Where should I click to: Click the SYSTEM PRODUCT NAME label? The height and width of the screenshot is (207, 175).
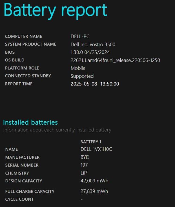tap(30, 44)
